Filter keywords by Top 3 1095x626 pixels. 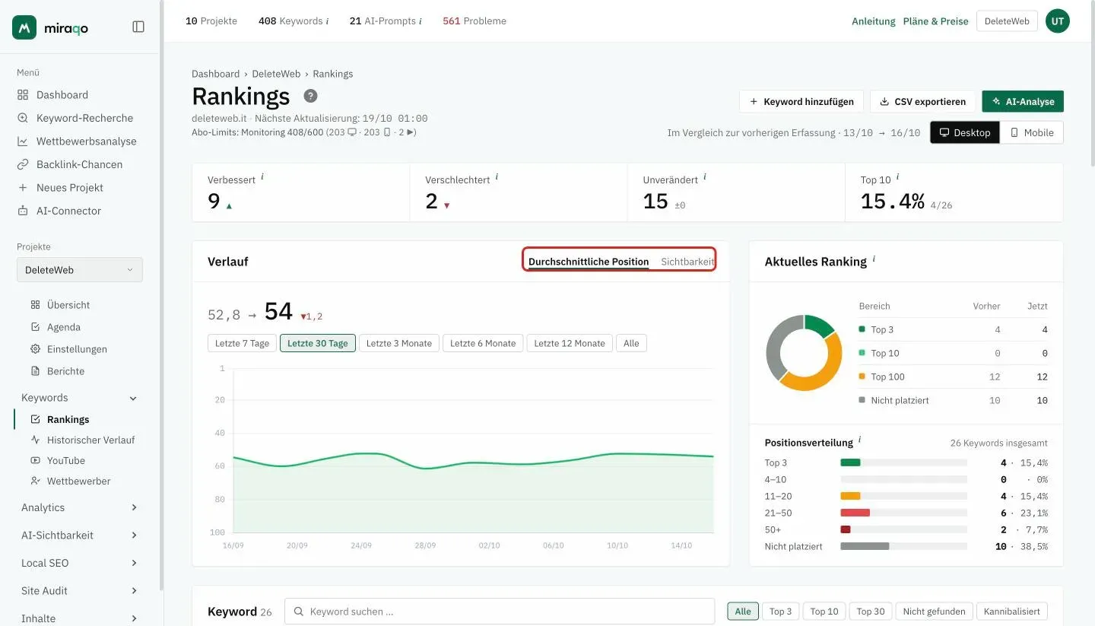(x=780, y=612)
